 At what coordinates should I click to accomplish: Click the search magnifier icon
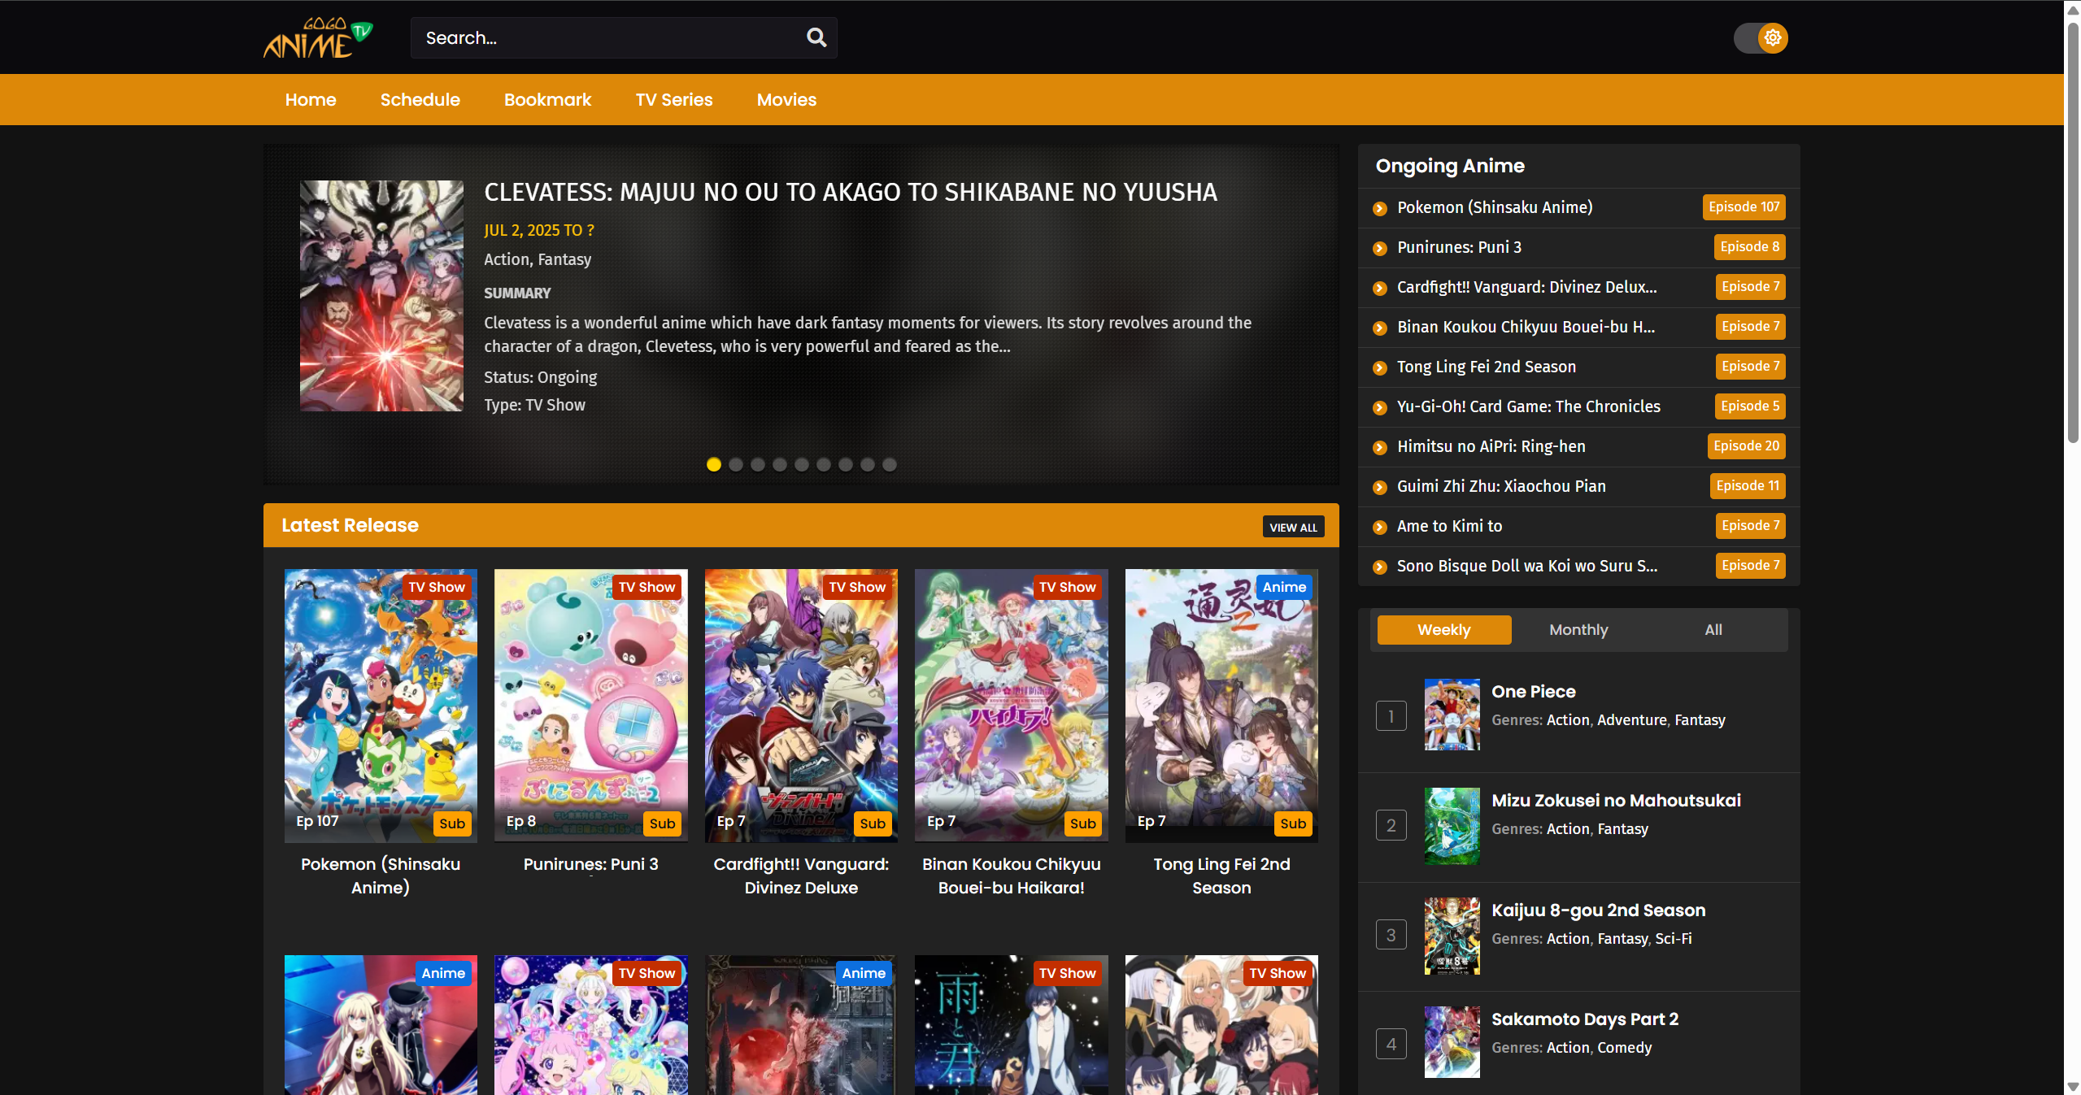[816, 37]
